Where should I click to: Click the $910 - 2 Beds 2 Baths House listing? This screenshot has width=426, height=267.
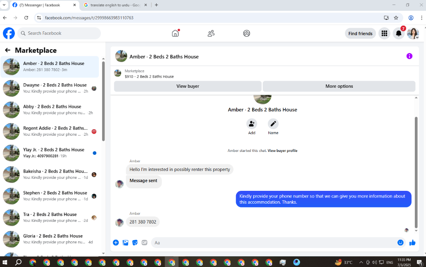(x=149, y=77)
